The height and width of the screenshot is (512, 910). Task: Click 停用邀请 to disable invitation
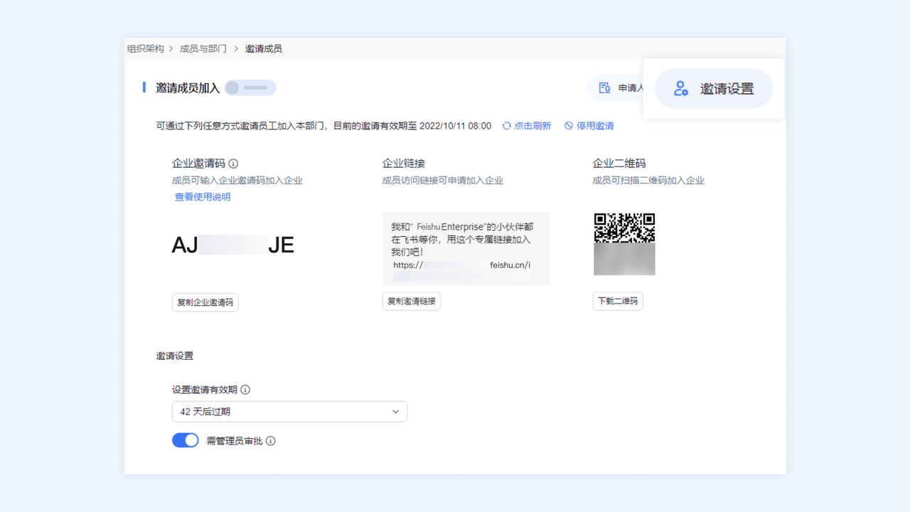pos(595,126)
